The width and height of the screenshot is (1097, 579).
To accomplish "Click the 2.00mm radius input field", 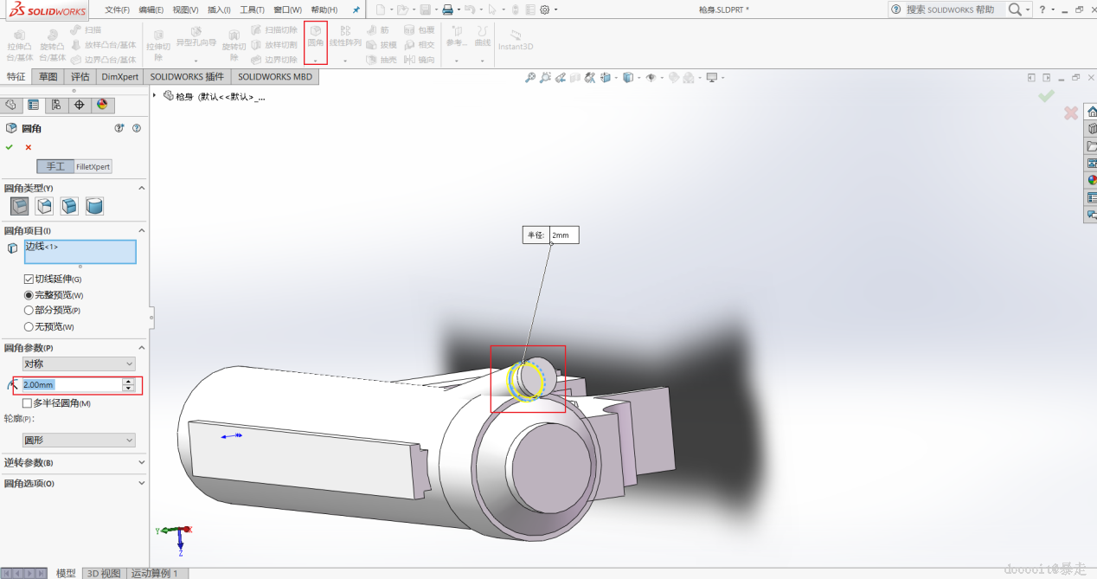I will [71, 385].
